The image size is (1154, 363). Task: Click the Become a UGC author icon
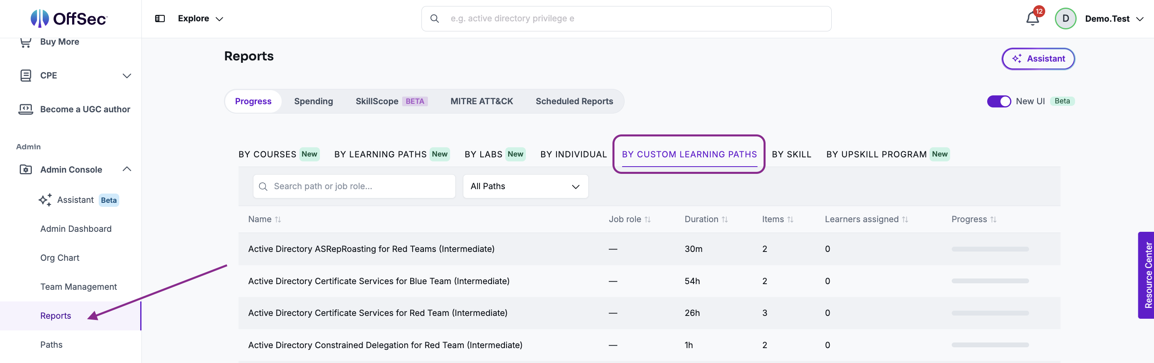(25, 109)
